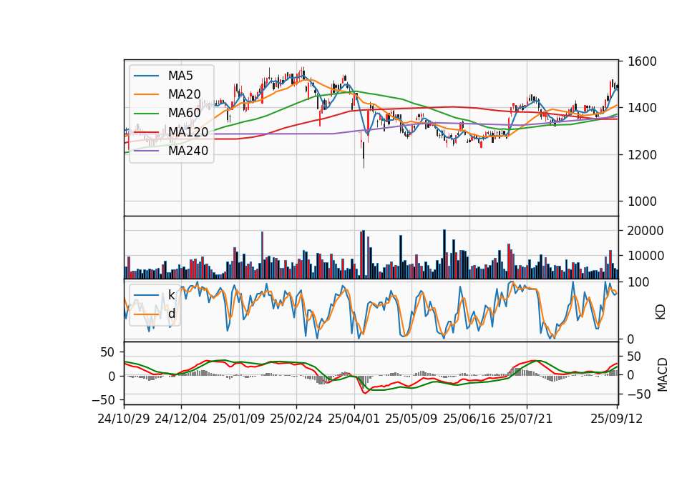
Task: Click the 25/02/24 date tick label
Action: coord(296,419)
